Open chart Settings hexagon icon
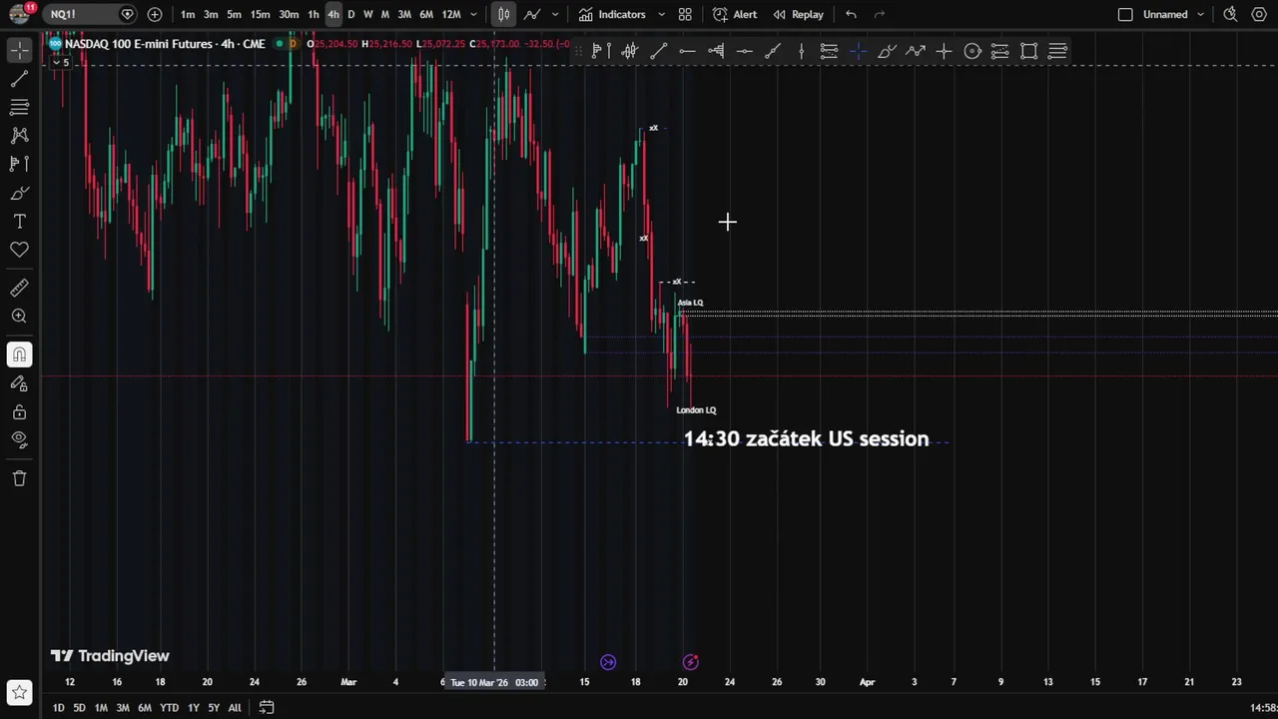 click(x=1259, y=14)
